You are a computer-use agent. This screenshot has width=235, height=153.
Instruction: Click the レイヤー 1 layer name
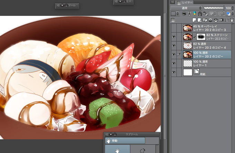pos(200,65)
